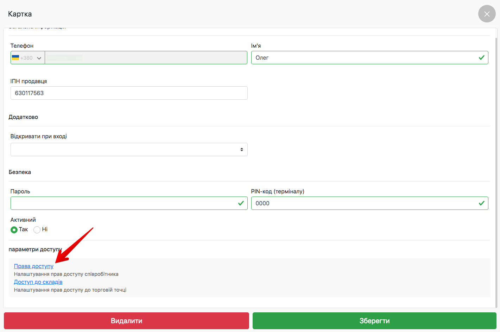Click the green checkmark in PIN-код field
Screen dimensions: 500x332
481,203
